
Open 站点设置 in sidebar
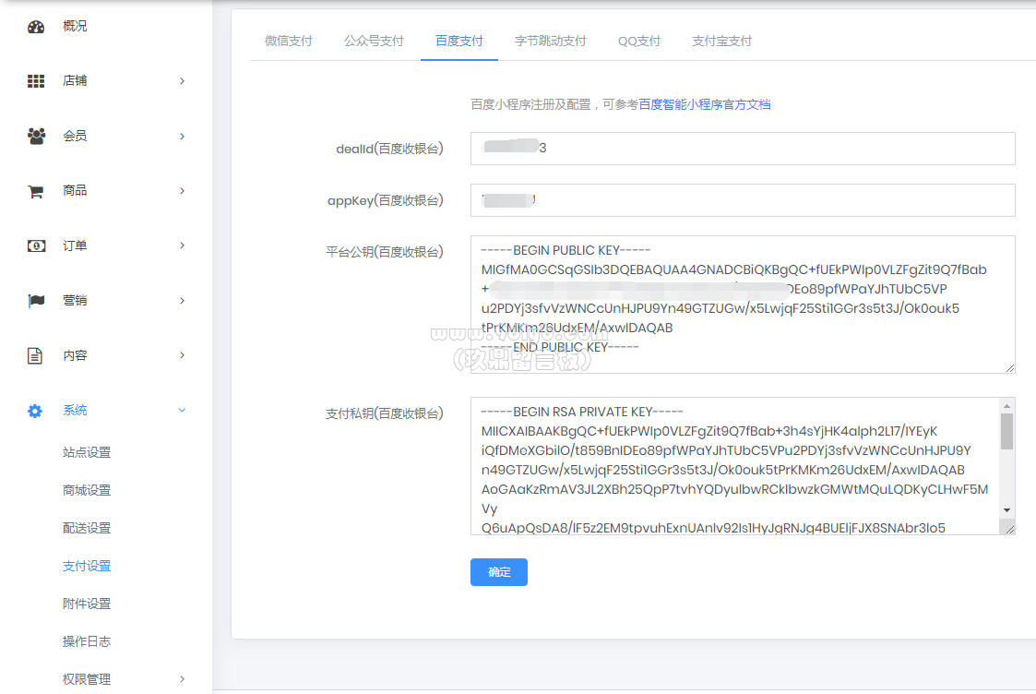coord(87,453)
